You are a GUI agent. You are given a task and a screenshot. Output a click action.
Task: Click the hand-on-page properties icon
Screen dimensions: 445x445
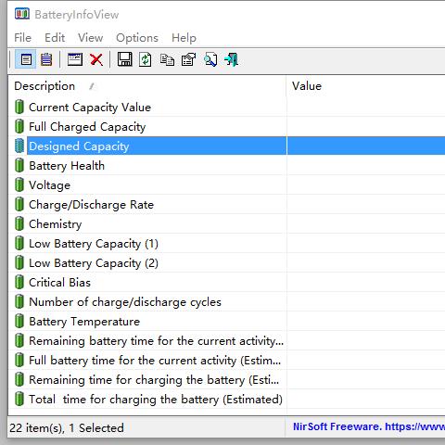point(189,59)
